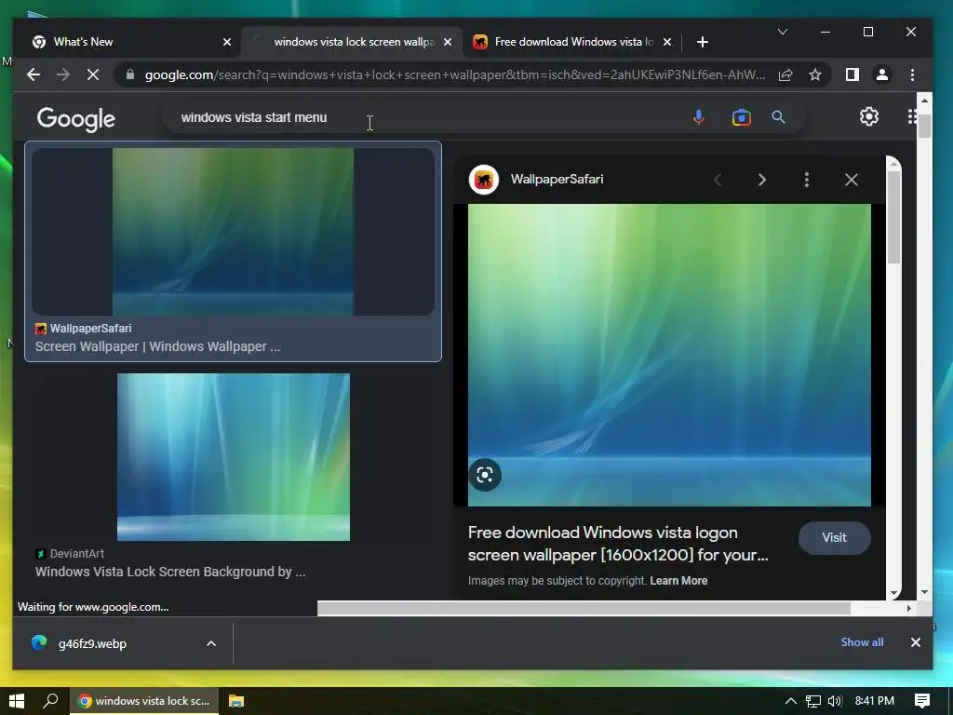
Task: Close the What's New tab
Action: pos(227,42)
